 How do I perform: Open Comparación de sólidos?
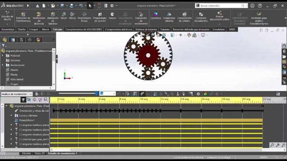click(x=184, y=17)
